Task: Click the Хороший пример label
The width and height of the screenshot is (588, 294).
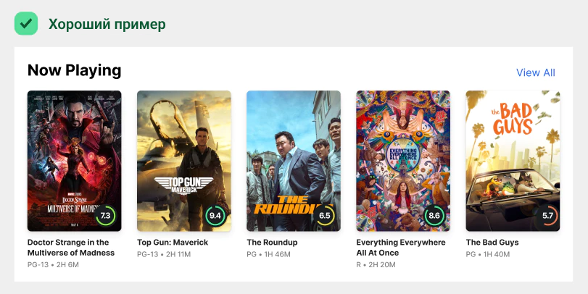Action: [107, 24]
